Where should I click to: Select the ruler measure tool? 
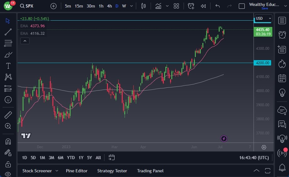pyautogui.click(x=8, y=115)
